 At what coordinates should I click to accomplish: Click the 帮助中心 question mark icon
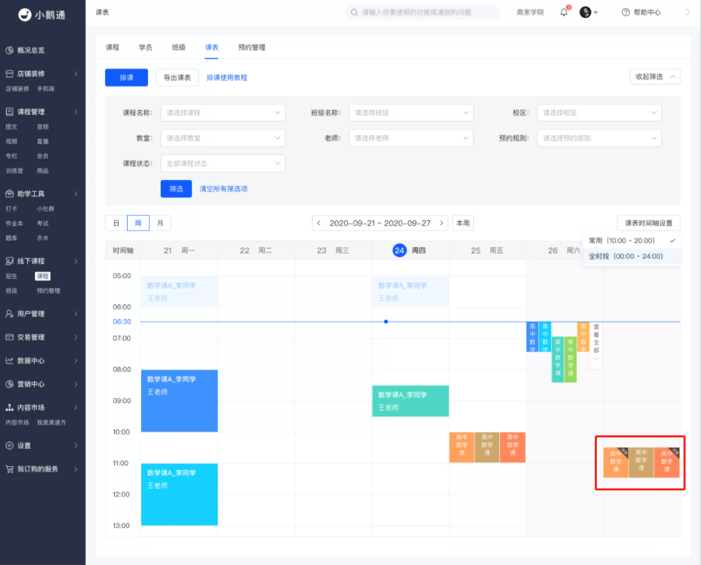626,13
